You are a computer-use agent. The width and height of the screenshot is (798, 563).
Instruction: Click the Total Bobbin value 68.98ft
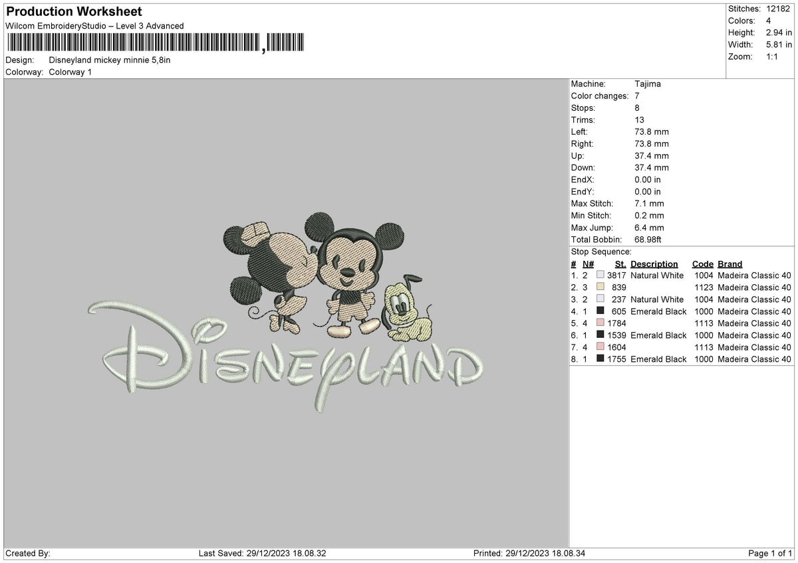pos(648,240)
